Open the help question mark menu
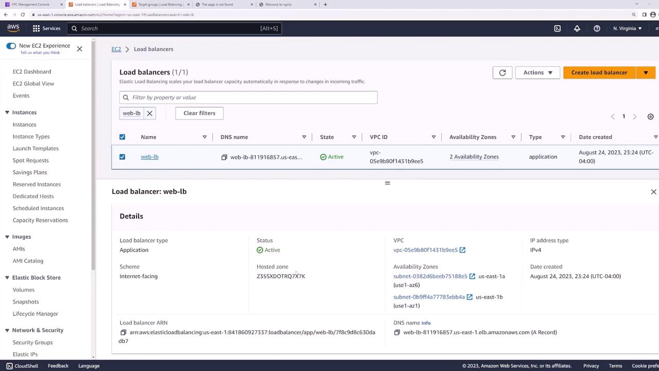Screen dimensions: 659x371 click(x=597, y=28)
